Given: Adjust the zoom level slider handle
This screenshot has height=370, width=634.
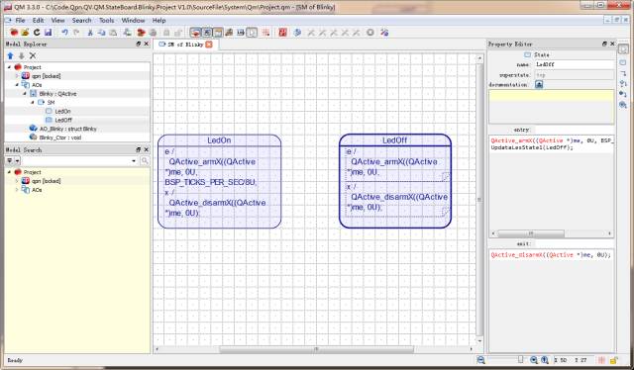Looking at the screenshot, I should coord(520,360).
